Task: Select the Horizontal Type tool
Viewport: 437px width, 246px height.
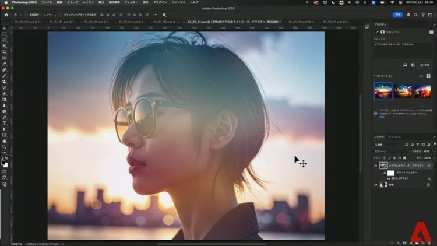Action: tap(4, 123)
